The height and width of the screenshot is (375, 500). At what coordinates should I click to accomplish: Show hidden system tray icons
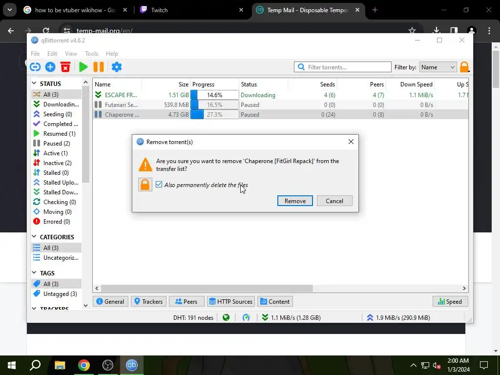click(x=413, y=365)
